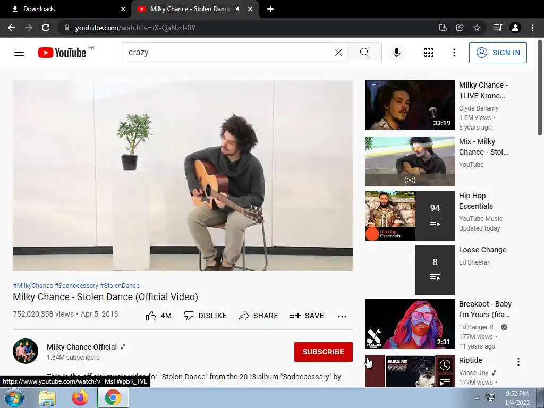Screen dimensions: 544x408
Task: Go back using the browser back arrow
Action: (x=12, y=28)
